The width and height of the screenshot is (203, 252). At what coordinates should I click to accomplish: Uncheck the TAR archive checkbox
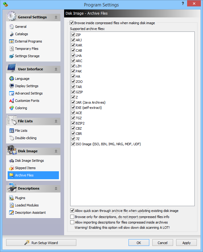click(73, 87)
